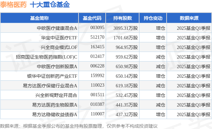Select fund 兴全新视野定开混合

[56, 95]
